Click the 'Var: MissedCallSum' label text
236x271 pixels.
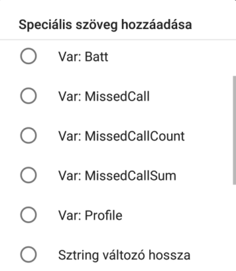(x=117, y=175)
